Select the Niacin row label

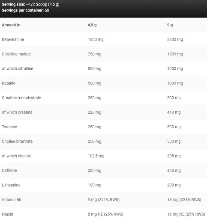[x=7, y=214]
